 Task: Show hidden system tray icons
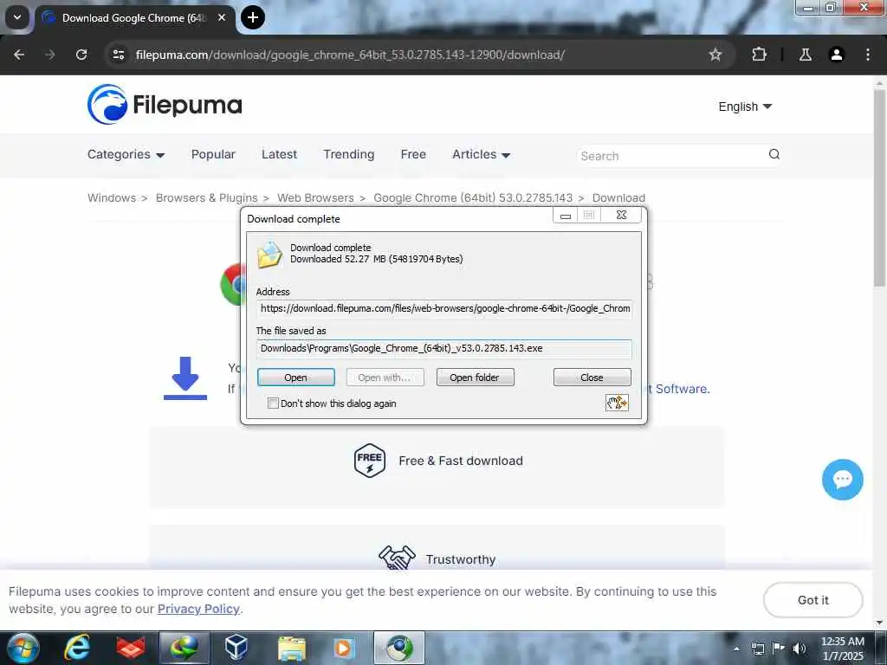click(736, 649)
